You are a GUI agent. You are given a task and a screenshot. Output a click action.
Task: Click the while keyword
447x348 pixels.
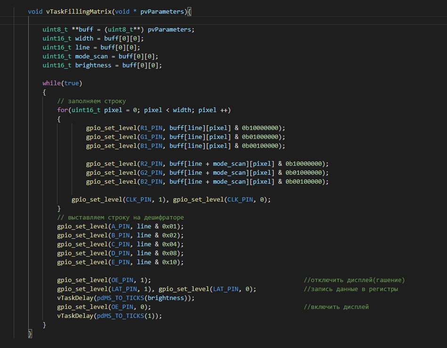point(51,83)
